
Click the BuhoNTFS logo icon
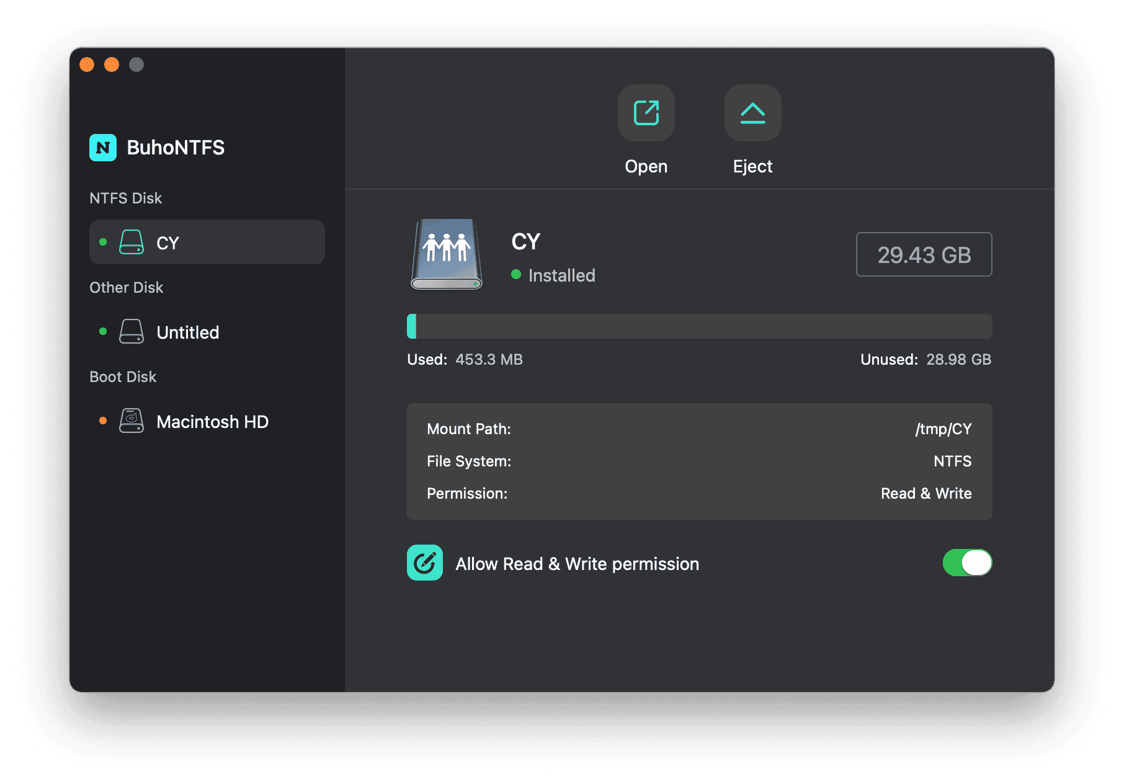(103, 148)
